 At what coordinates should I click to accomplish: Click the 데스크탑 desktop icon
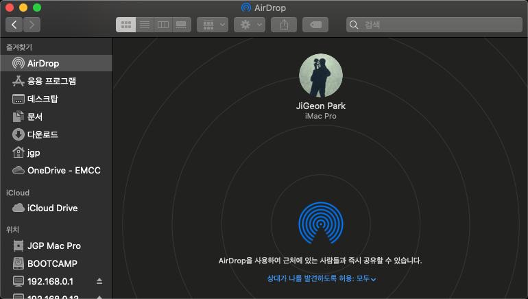tap(19, 99)
